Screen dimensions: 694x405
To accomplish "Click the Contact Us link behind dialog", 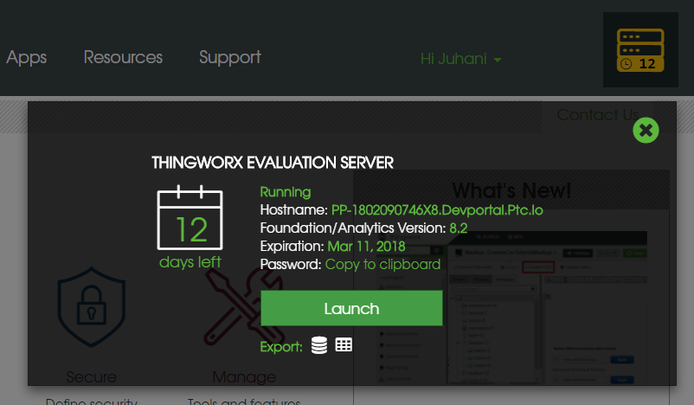I will tap(597, 115).
